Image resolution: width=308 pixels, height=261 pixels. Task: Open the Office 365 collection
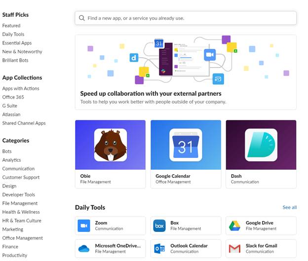(x=13, y=97)
